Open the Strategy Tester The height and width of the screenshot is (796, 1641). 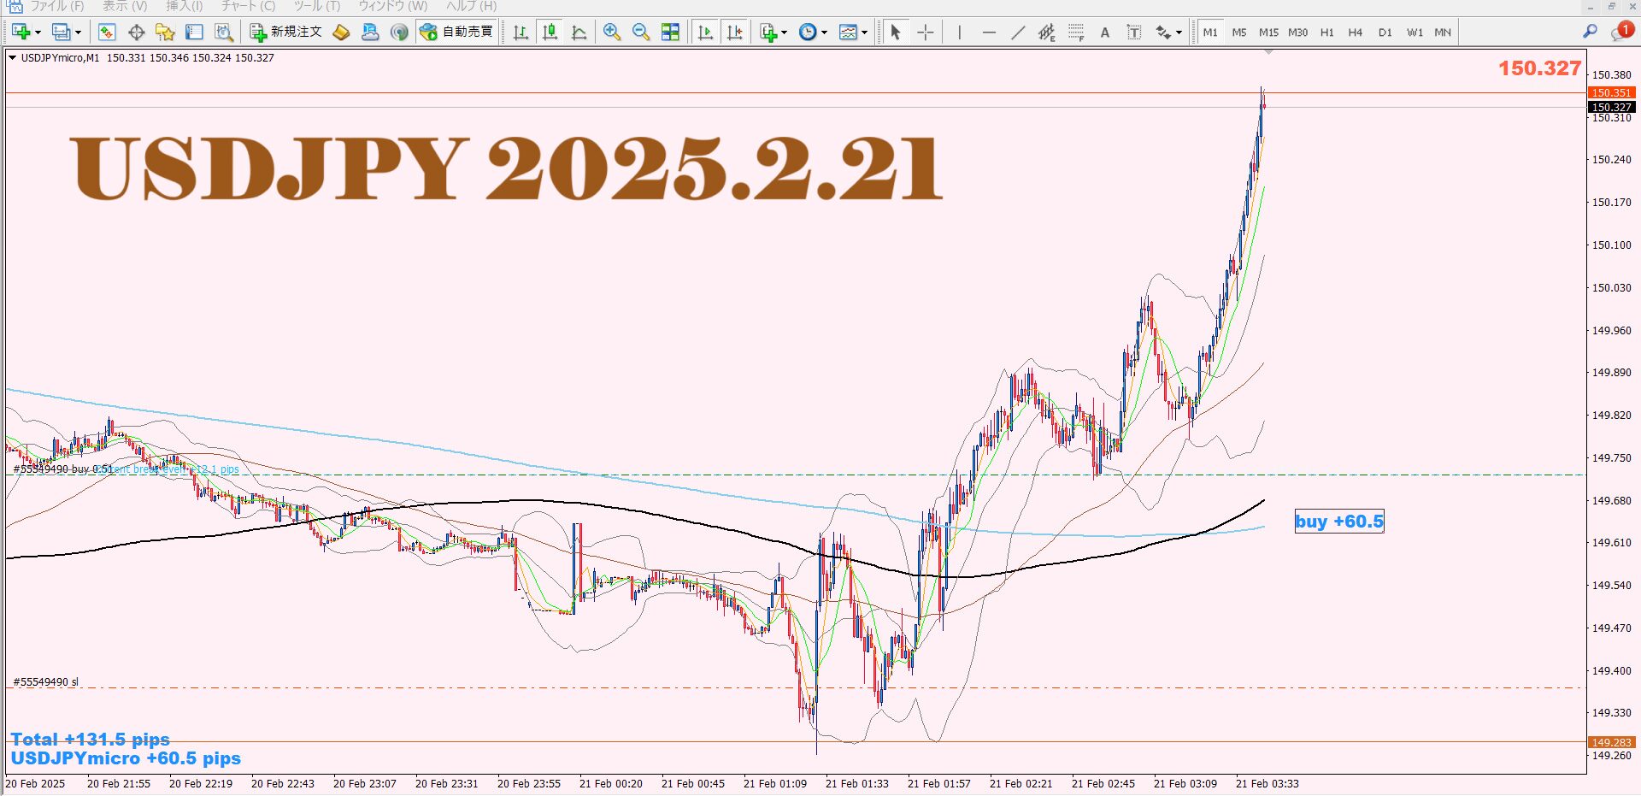pyautogui.click(x=223, y=32)
